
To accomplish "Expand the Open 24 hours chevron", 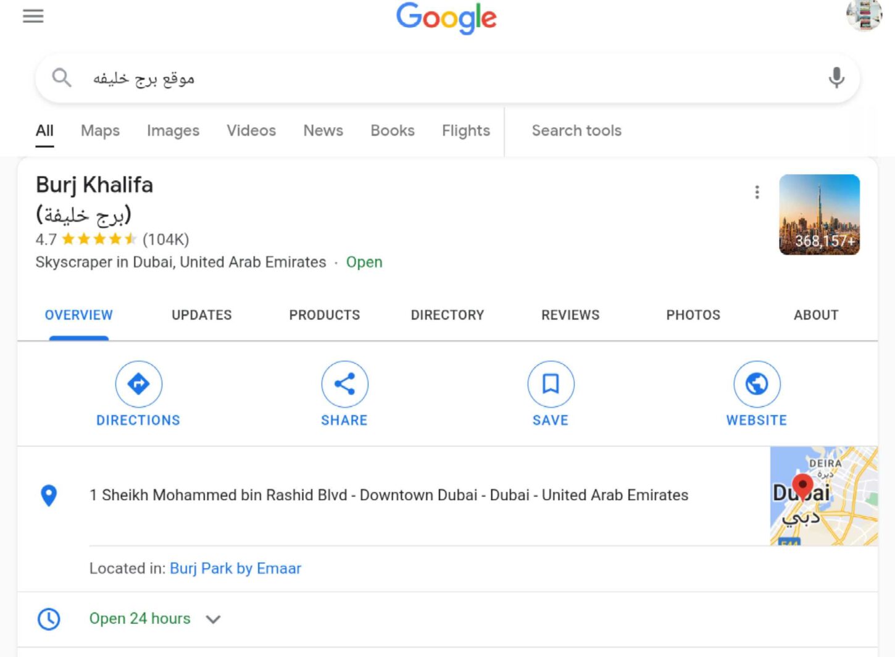I will tap(213, 619).
